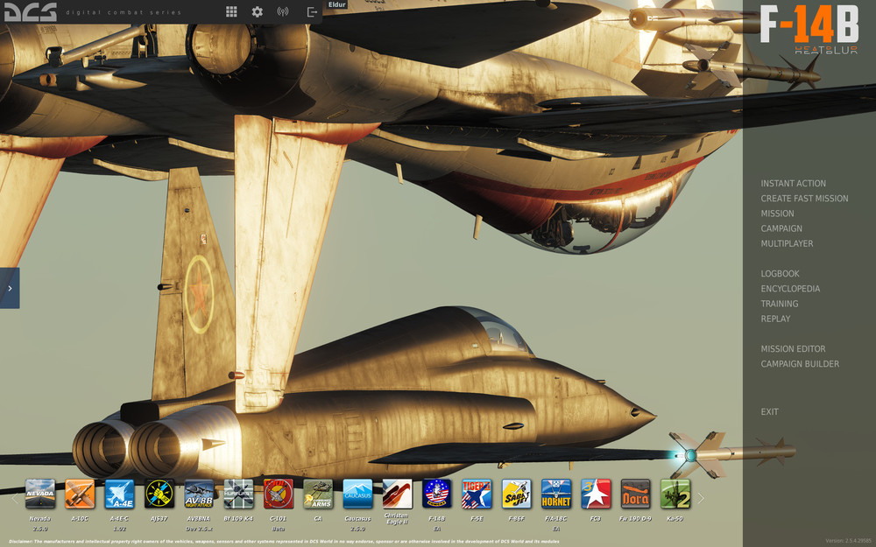The width and height of the screenshot is (876, 547).
Task: Open the MISSION menu item
Action: (x=777, y=214)
